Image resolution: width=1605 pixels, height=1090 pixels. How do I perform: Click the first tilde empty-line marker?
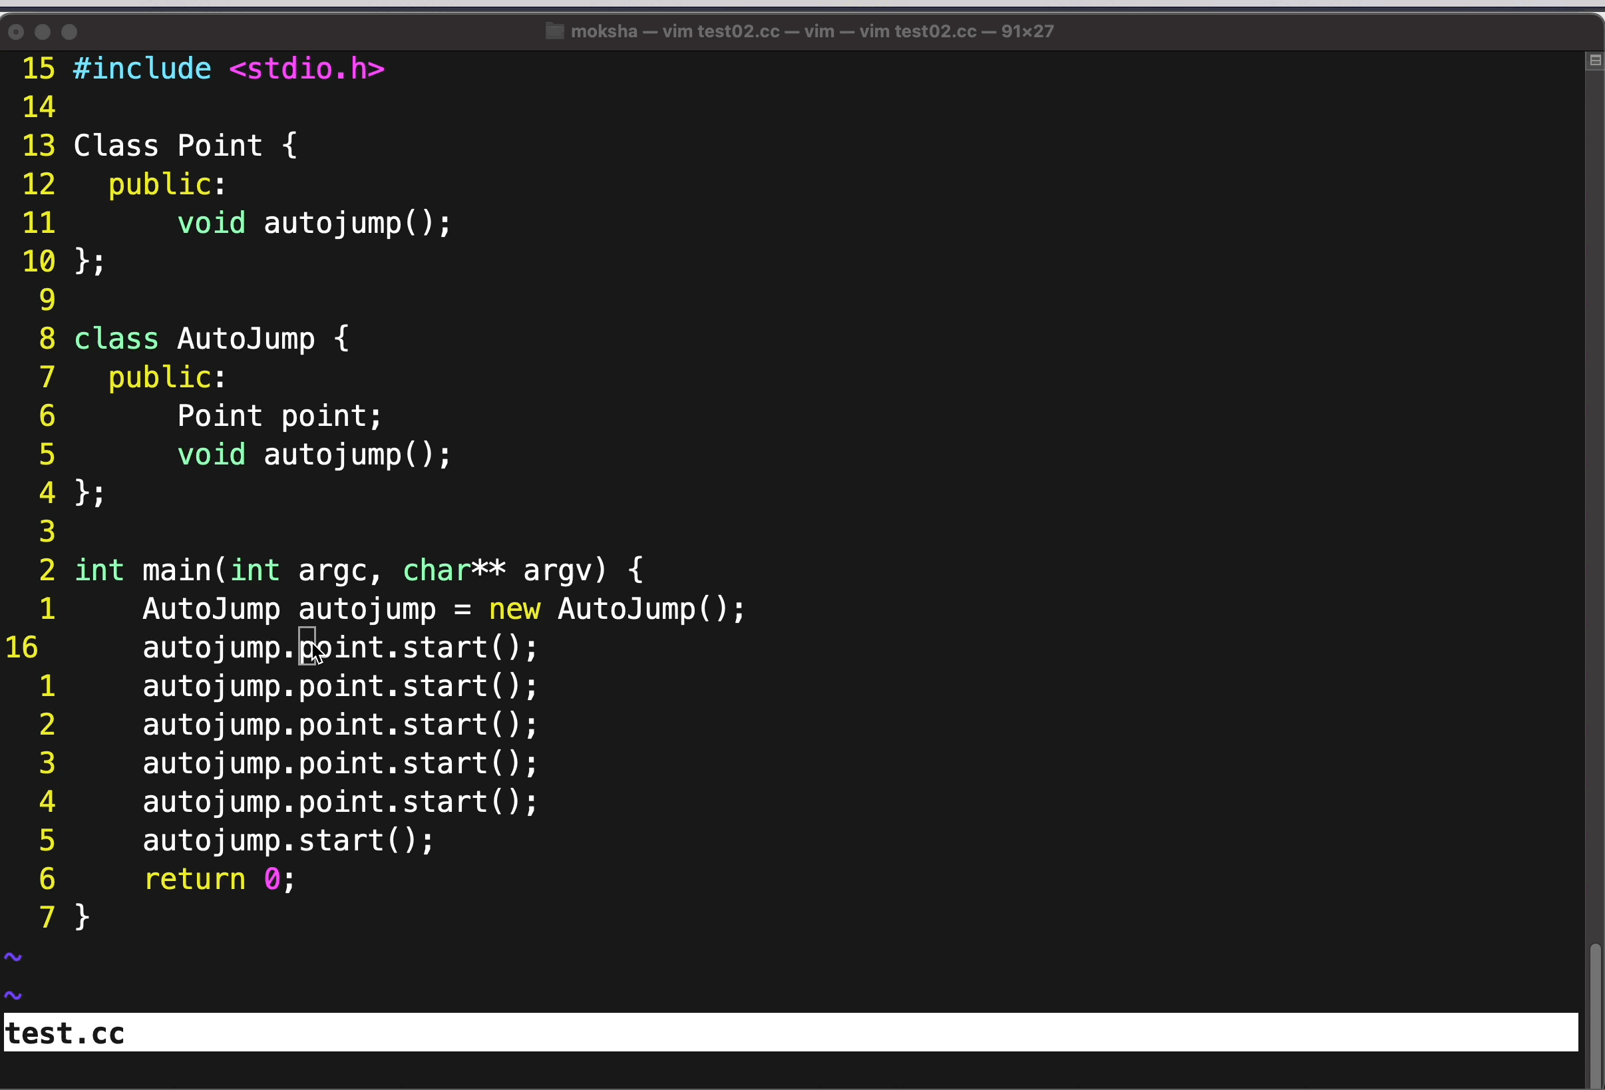(x=13, y=957)
